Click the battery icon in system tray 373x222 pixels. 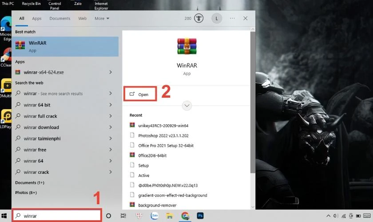click(x=358, y=216)
